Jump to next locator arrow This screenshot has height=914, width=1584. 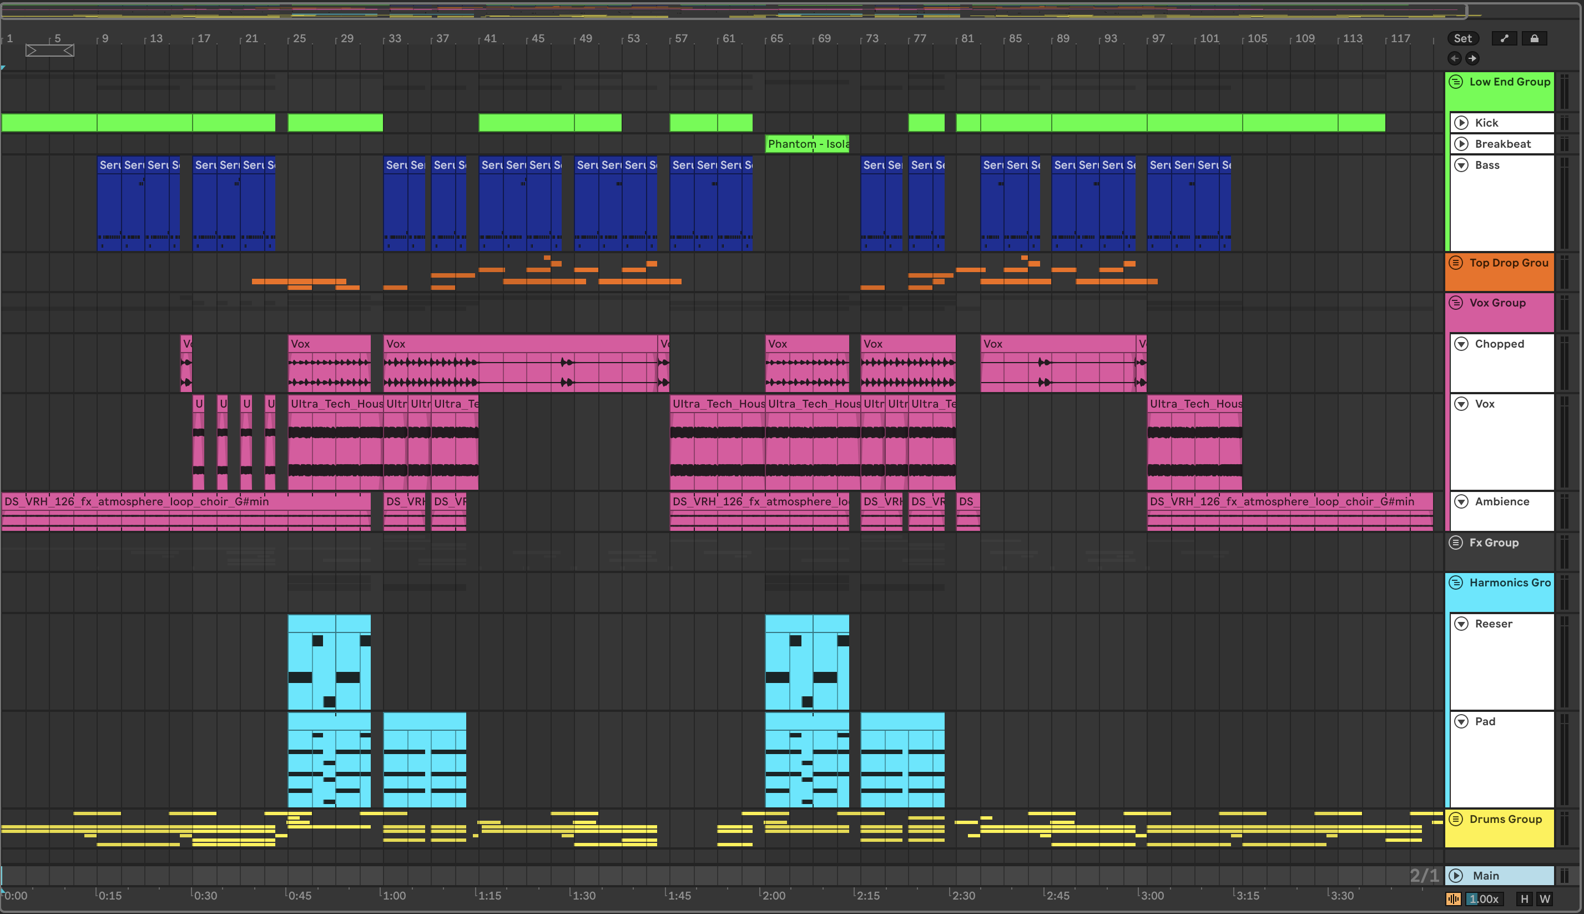(x=1472, y=58)
